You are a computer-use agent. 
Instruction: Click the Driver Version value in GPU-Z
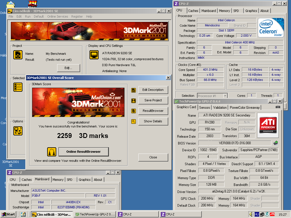click(x=238, y=192)
